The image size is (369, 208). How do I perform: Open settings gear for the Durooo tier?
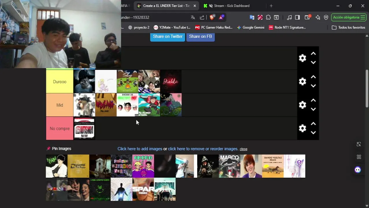(302, 81)
